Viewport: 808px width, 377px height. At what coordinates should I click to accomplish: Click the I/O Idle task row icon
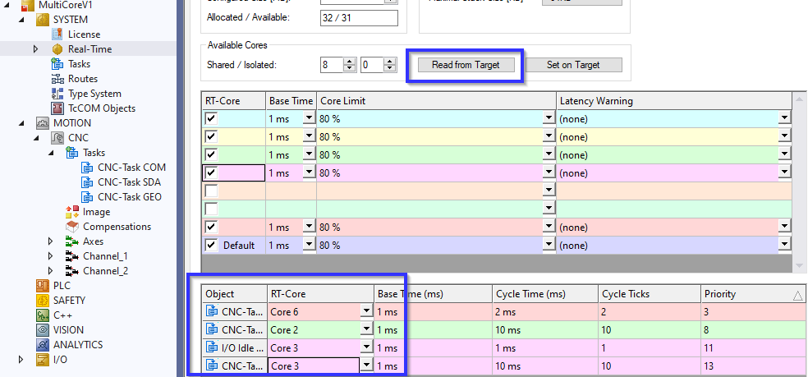[x=212, y=347]
